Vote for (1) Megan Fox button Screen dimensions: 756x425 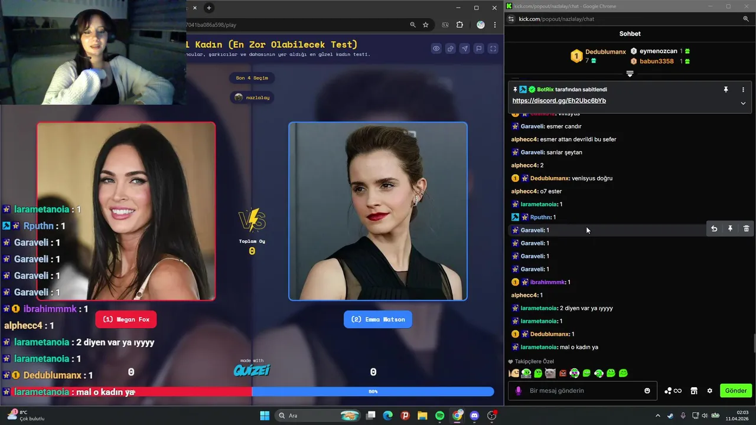[126, 319]
